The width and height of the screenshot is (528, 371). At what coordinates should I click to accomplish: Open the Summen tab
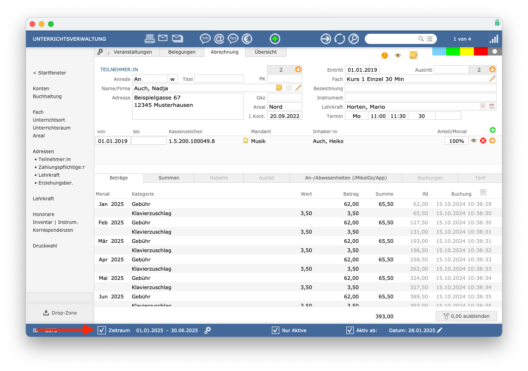tap(169, 178)
